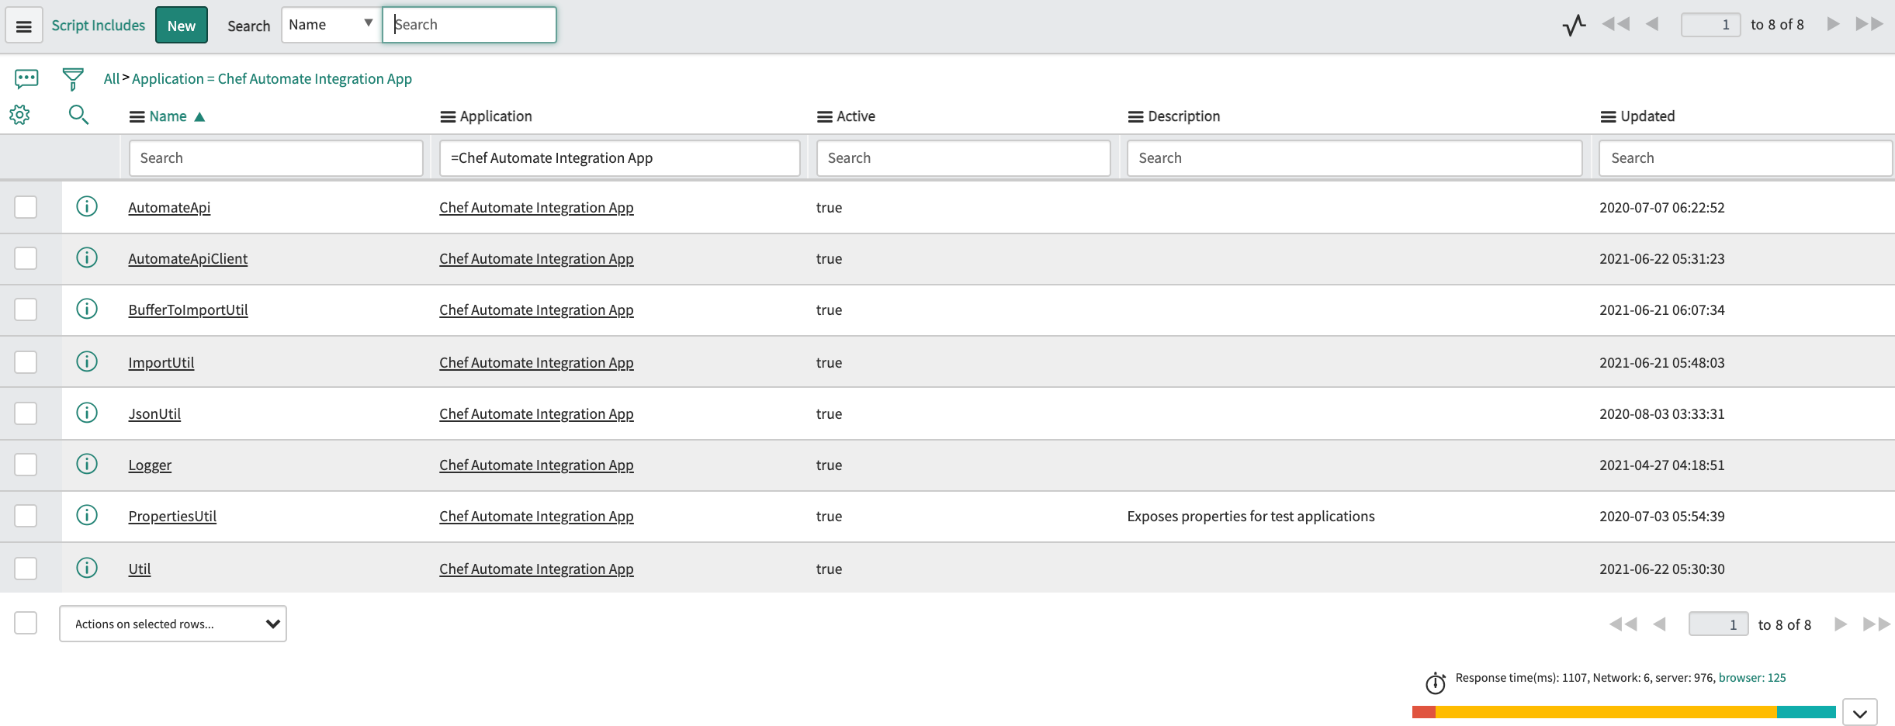Viewport: 1895px width, 726px height.
Task: Click the New button
Action: 182,26
